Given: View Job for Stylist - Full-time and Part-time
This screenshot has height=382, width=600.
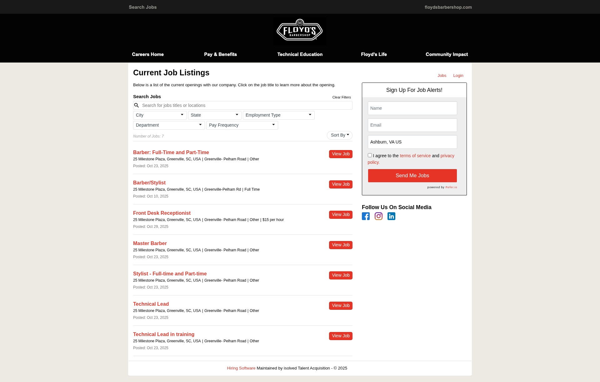Looking at the screenshot, I should 341,275.
